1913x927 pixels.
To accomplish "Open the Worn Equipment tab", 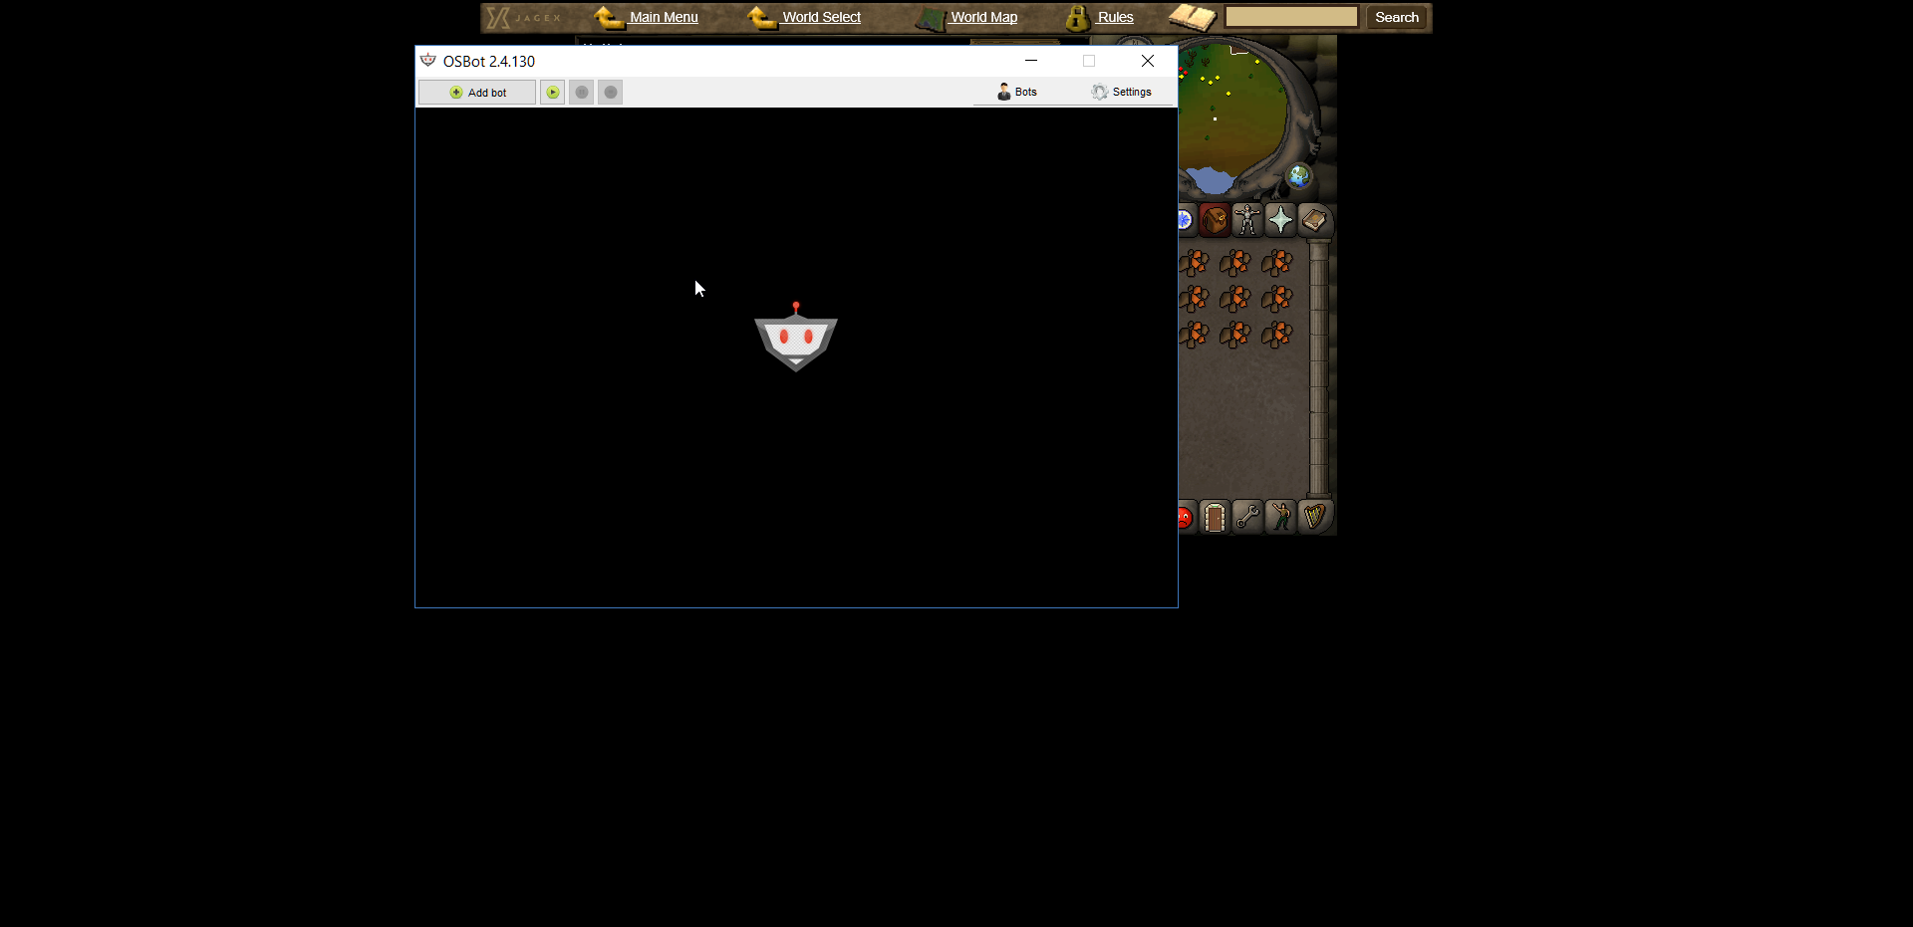I will (x=1247, y=220).
